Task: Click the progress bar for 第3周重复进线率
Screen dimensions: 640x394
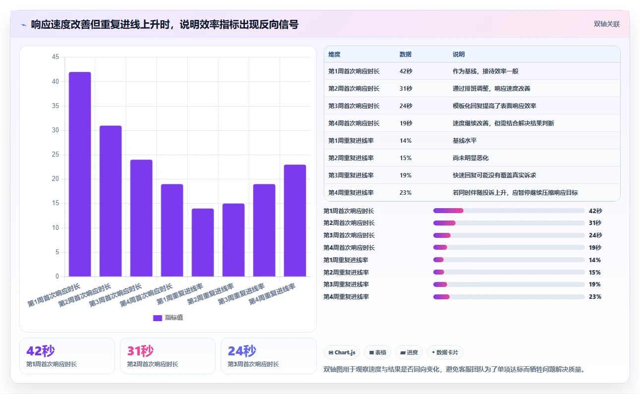Action: [x=509, y=284]
